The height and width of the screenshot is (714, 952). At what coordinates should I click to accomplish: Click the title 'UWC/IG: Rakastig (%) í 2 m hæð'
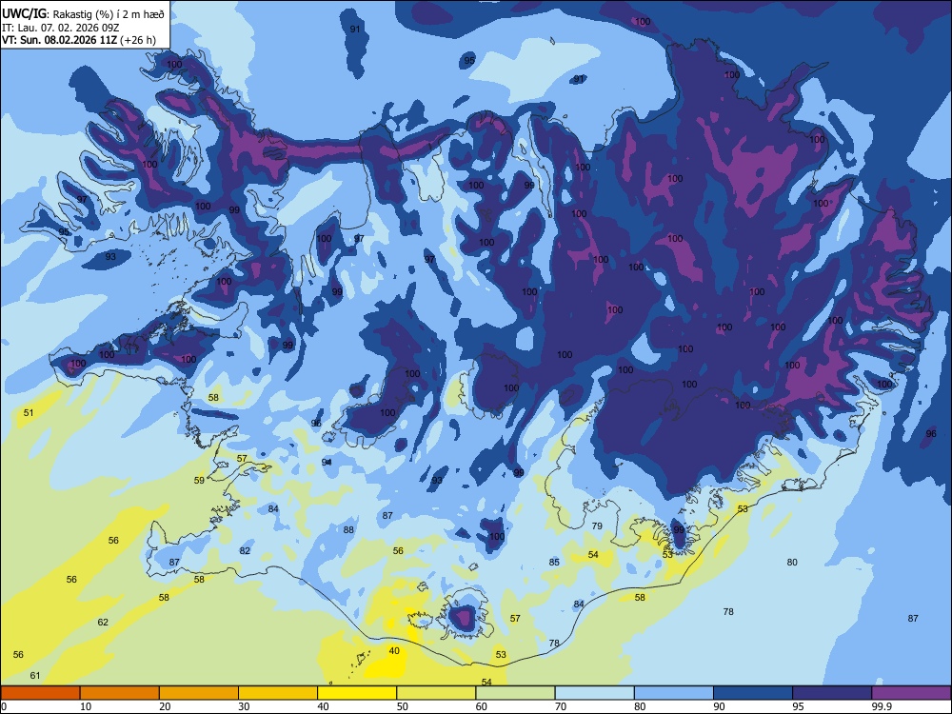pos(83,14)
